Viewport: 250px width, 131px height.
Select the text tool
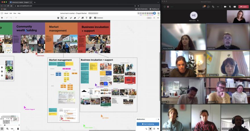click(86, 18)
